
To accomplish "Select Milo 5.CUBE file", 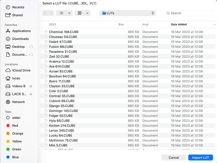I will point(128,145).
